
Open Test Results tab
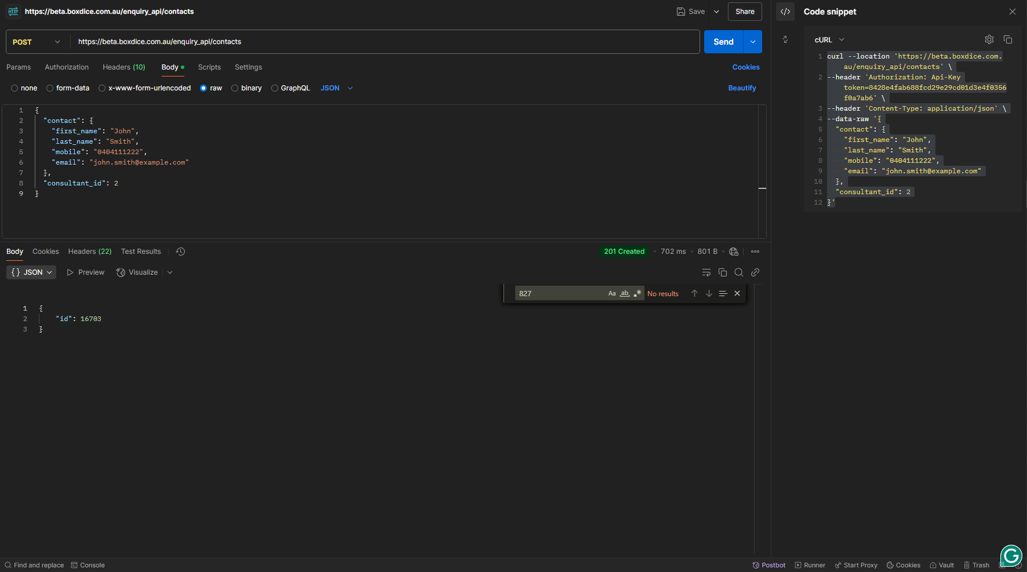point(141,252)
